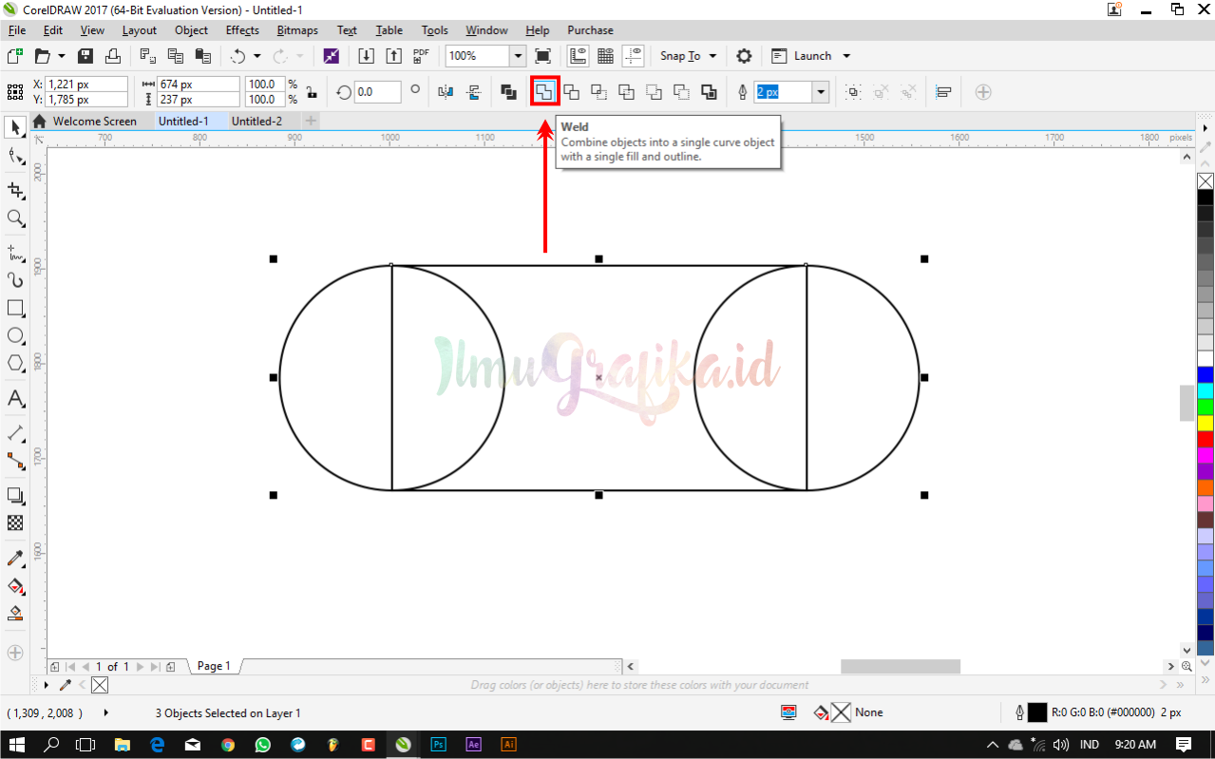Select the Text tool in the toolbox
Screen dimensions: 1215x759
(x=15, y=399)
